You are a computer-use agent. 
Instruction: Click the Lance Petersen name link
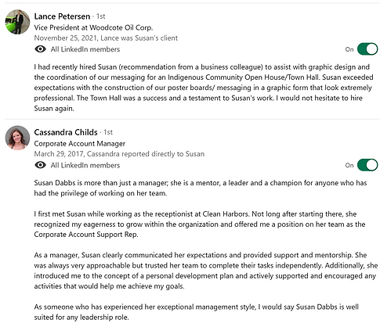62,16
